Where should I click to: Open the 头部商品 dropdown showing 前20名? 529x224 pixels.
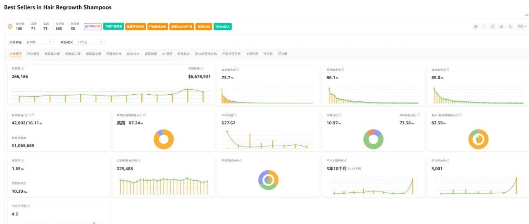coord(39,42)
